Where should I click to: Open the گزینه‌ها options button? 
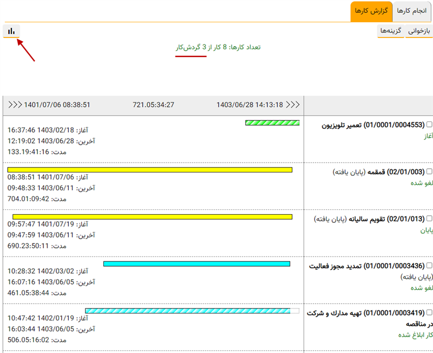(391, 31)
